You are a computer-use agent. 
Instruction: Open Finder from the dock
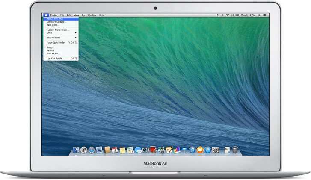(x=76, y=150)
